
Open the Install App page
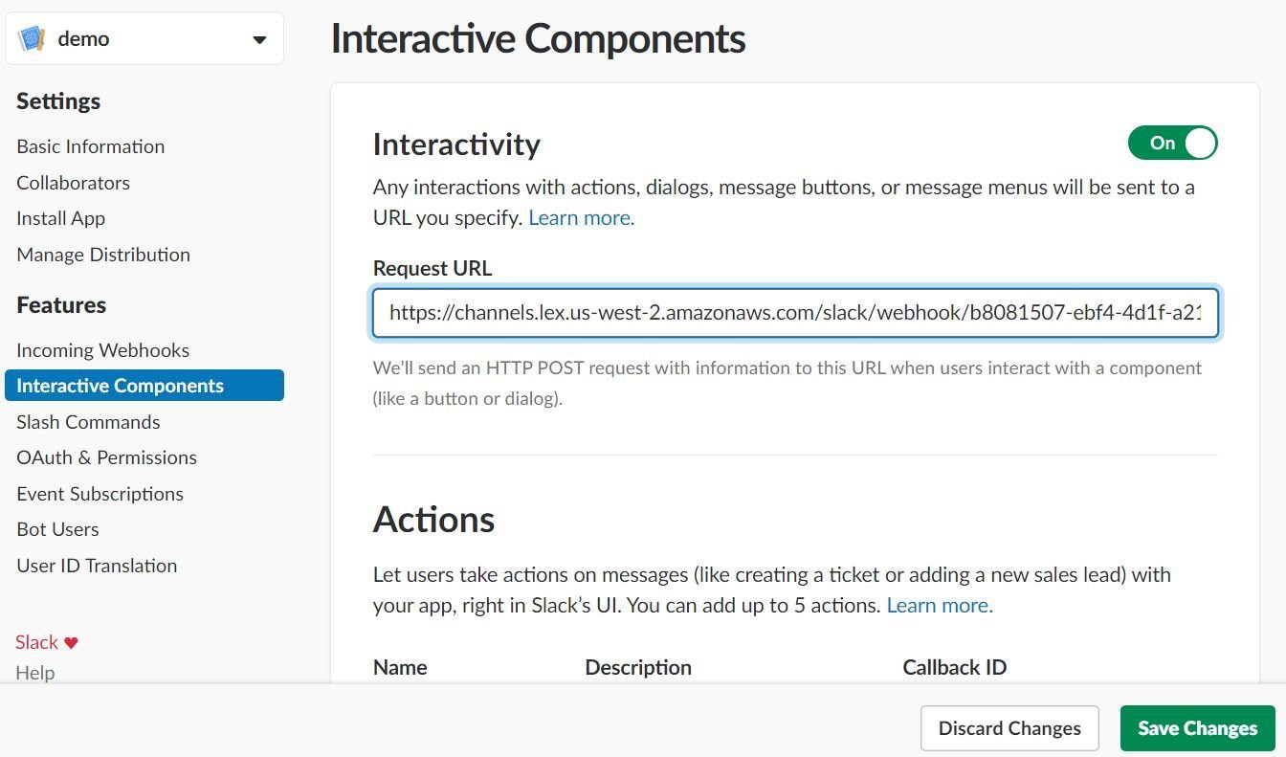(60, 218)
